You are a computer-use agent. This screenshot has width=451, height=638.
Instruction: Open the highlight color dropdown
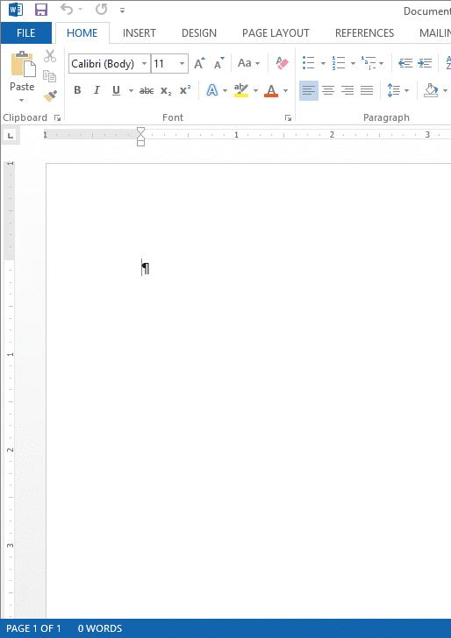coord(256,90)
